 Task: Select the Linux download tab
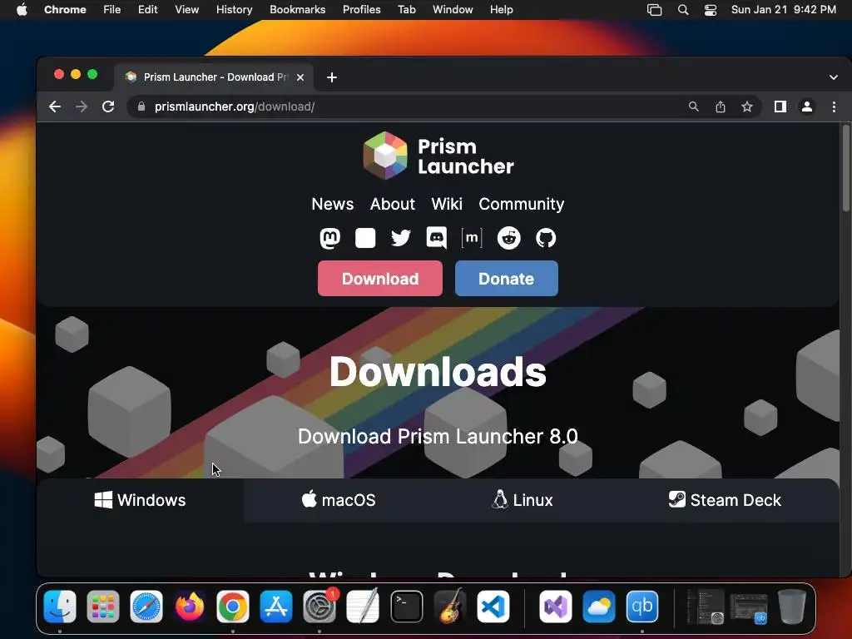click(523, 500)
